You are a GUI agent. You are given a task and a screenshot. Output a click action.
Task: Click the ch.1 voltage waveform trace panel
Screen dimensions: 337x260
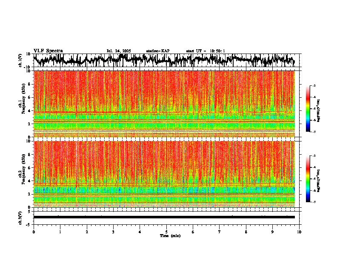(x=166, y=60)
